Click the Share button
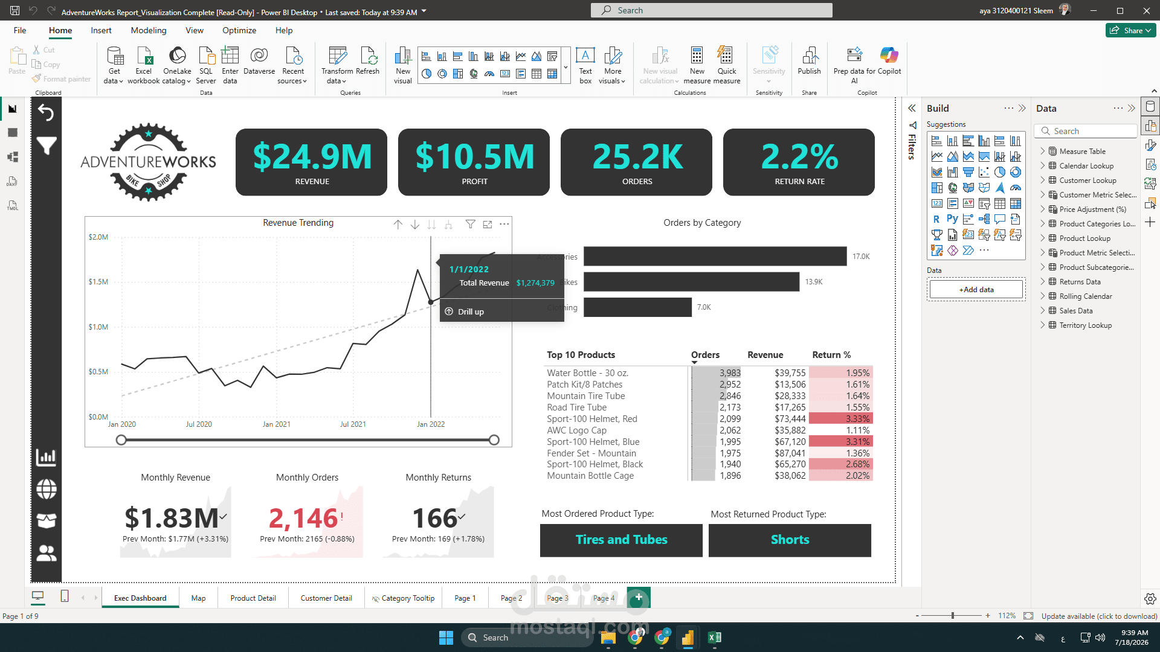 point(1130,30)
